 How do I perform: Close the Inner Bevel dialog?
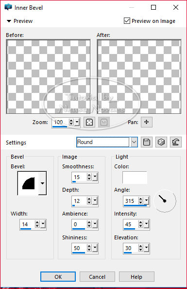point(176,7)
